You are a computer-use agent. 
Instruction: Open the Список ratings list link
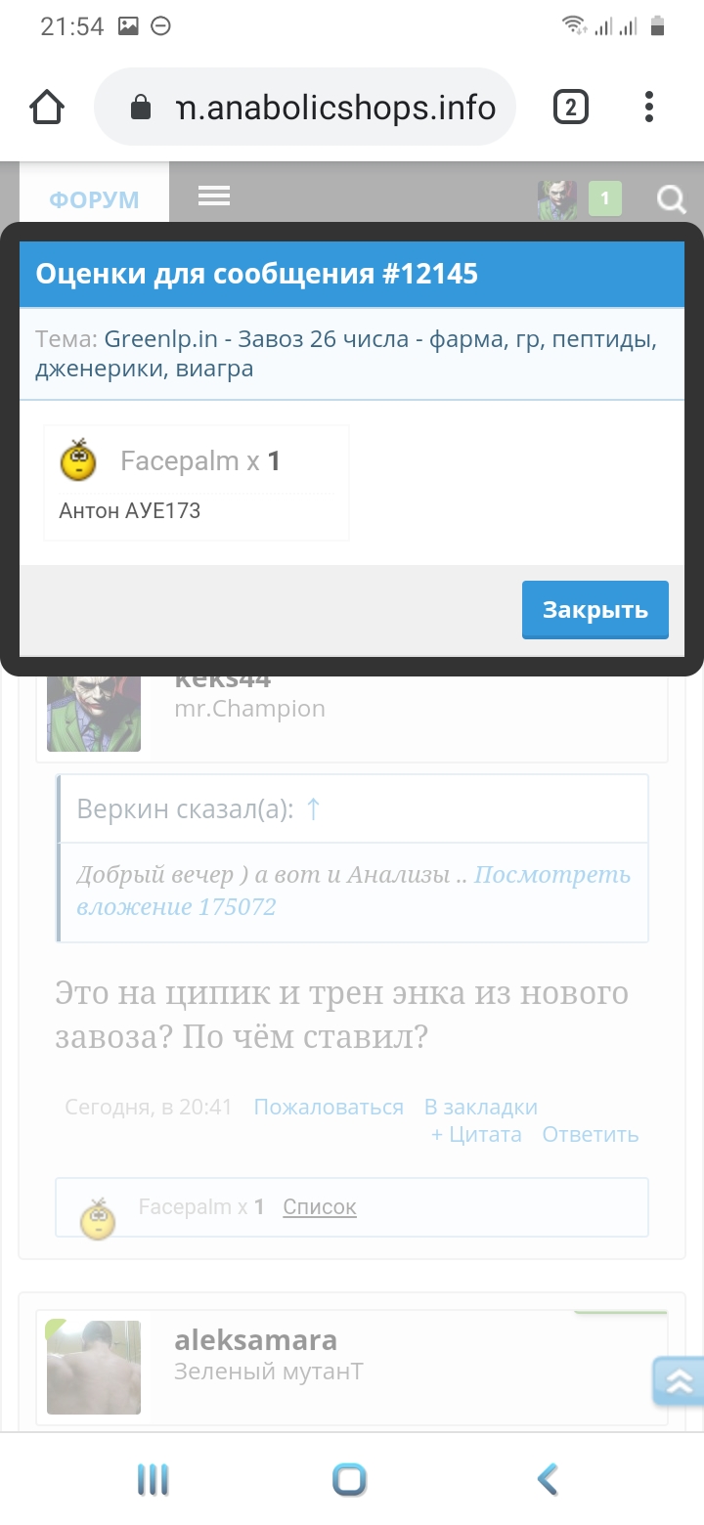click(320, 1207)
